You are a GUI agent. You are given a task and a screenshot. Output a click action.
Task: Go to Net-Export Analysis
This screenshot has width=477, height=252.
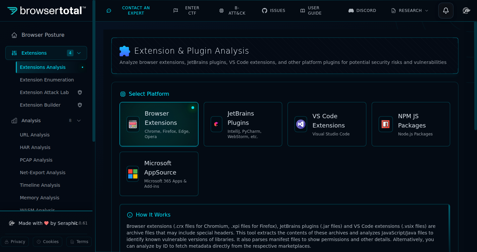51,173
